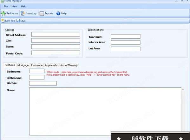
Task: Focus the Postal Code field
Action: 56,53
